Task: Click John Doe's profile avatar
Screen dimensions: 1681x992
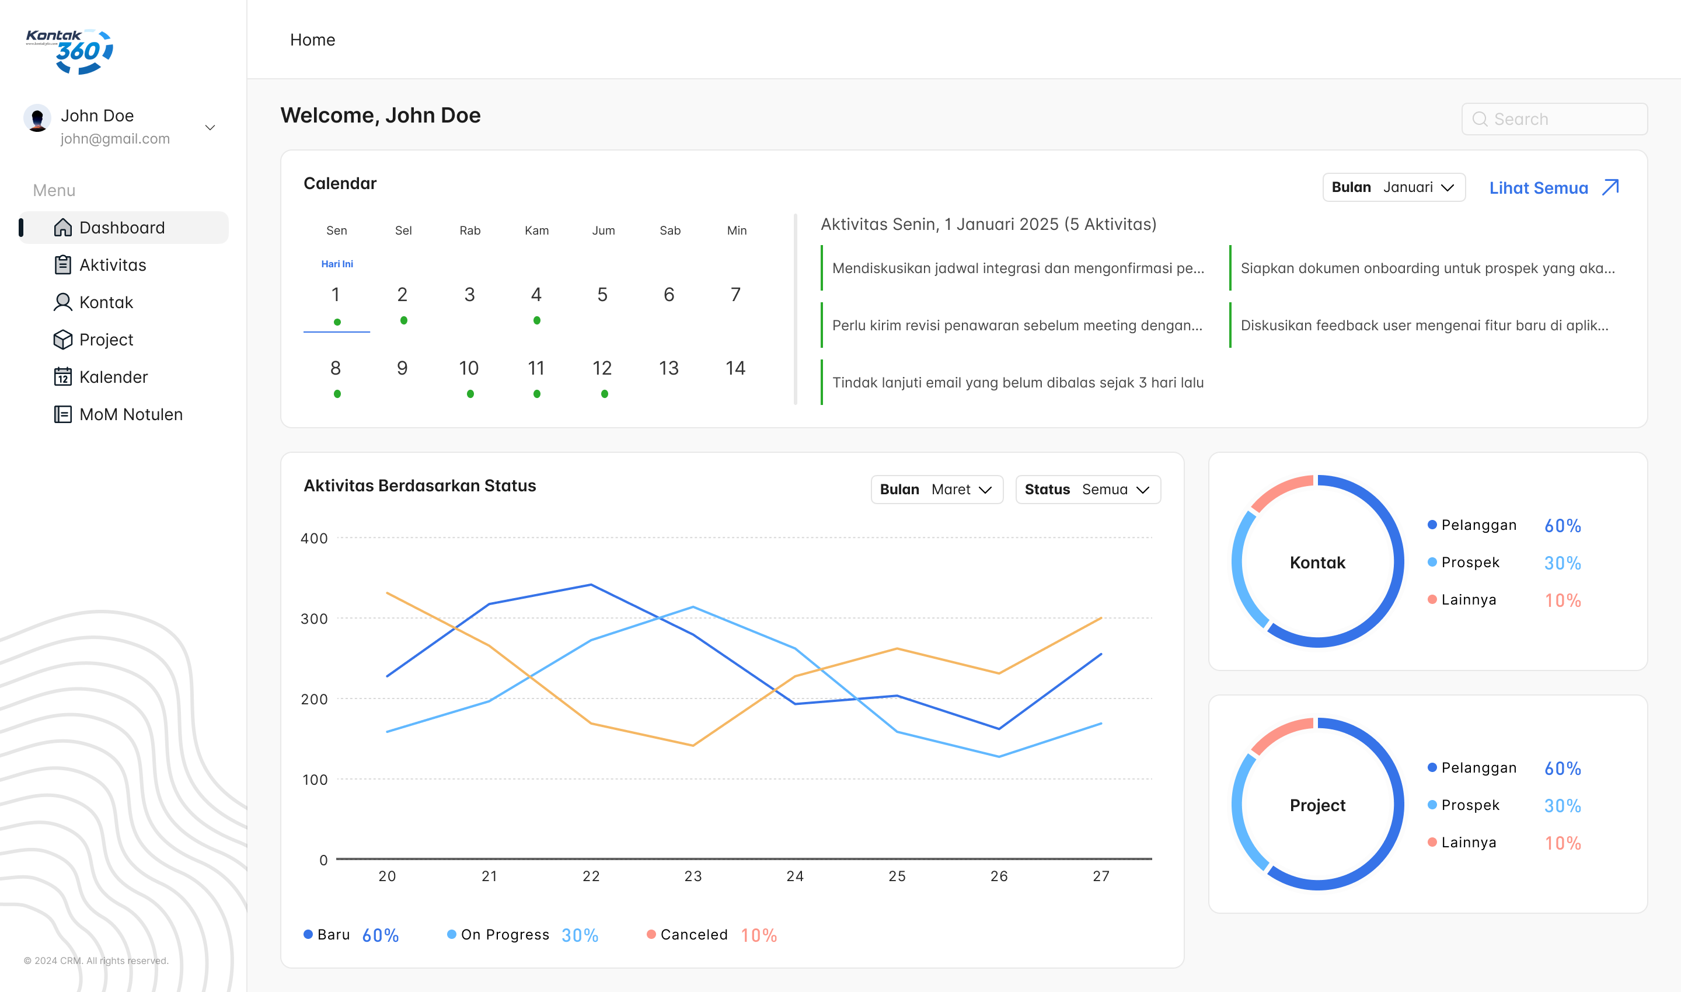Action: coord(37,118)
